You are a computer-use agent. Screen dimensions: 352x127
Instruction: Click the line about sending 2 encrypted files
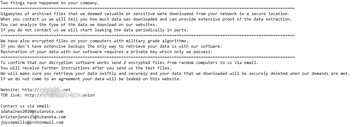pyautogui.click(x=130, y=62)
